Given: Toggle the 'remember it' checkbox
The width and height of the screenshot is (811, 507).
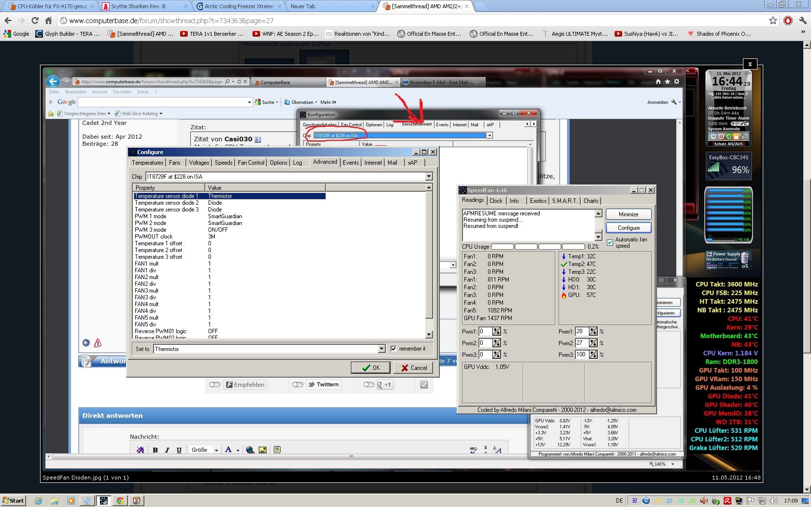Looking at the screenshot, I should pos(393,349).
